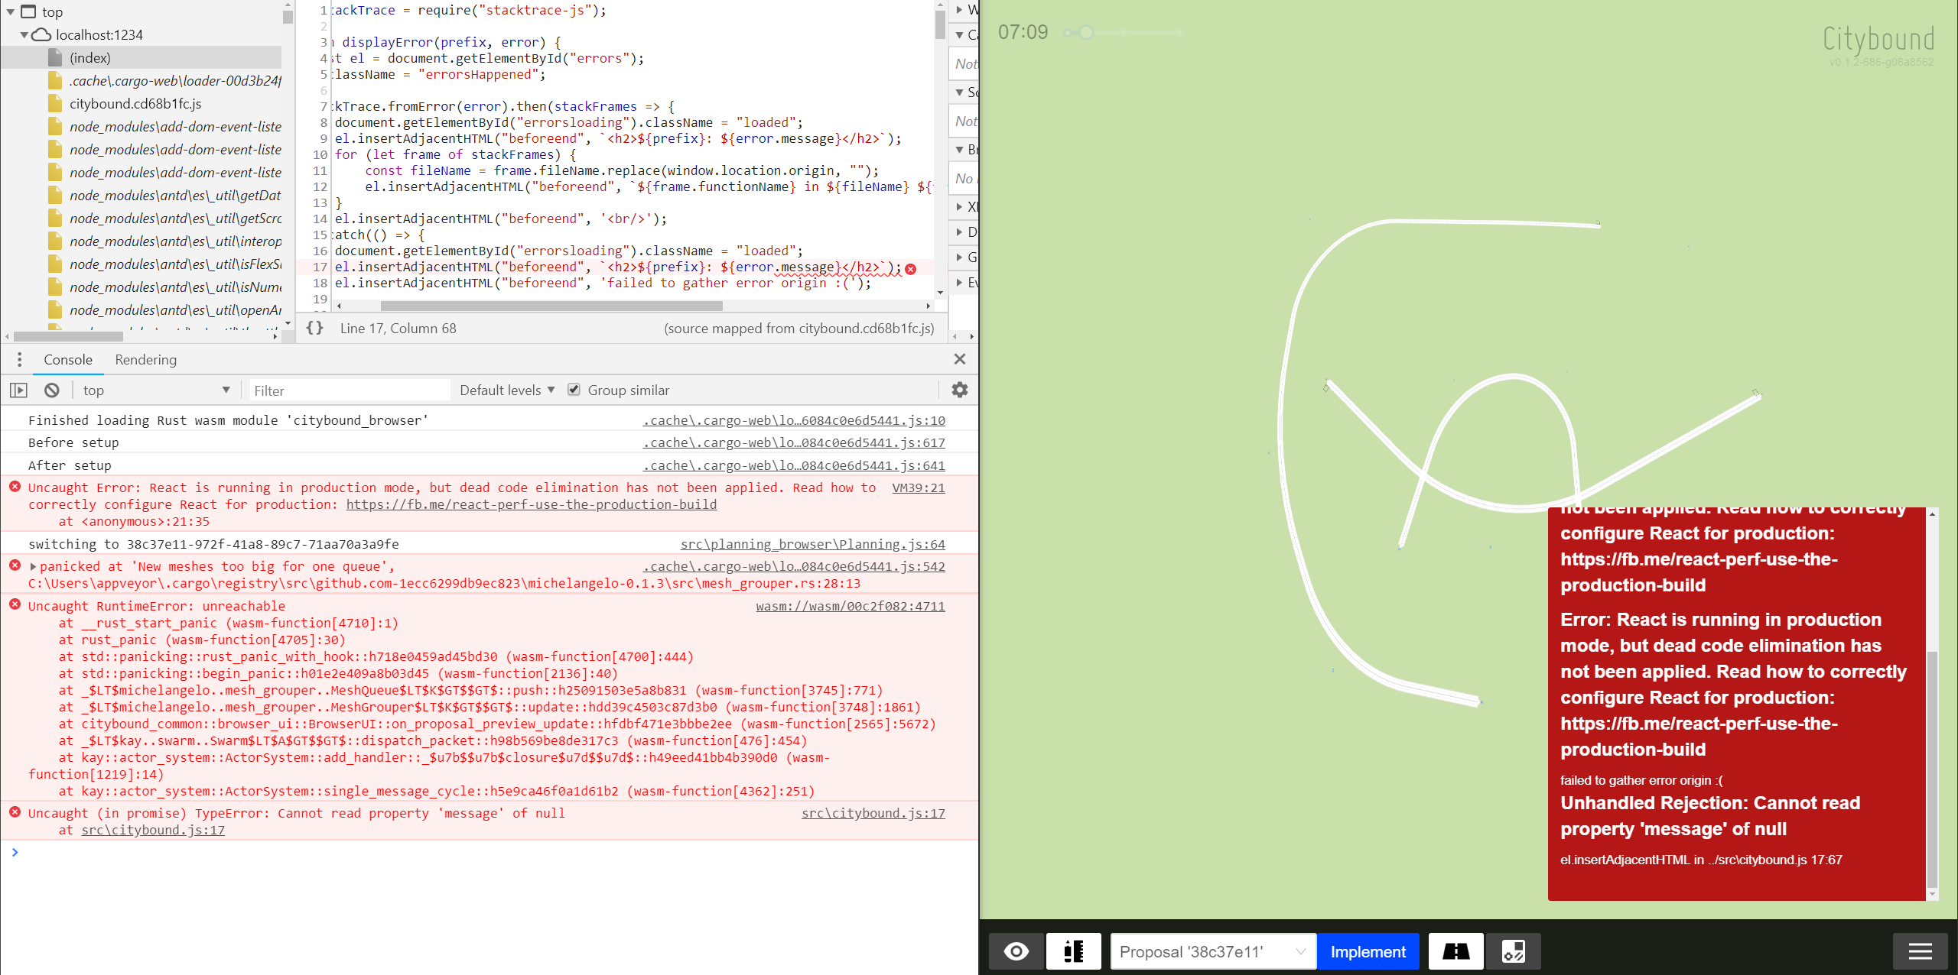Open the hamburger menu in game toolbar
The width and height of the screenshot is (1958, 975).
point(1920,951)
